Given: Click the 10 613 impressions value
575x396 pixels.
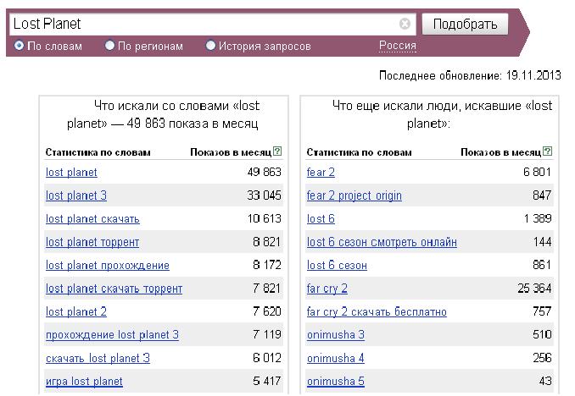Looking at the screenshot, I should pos(265,218).
